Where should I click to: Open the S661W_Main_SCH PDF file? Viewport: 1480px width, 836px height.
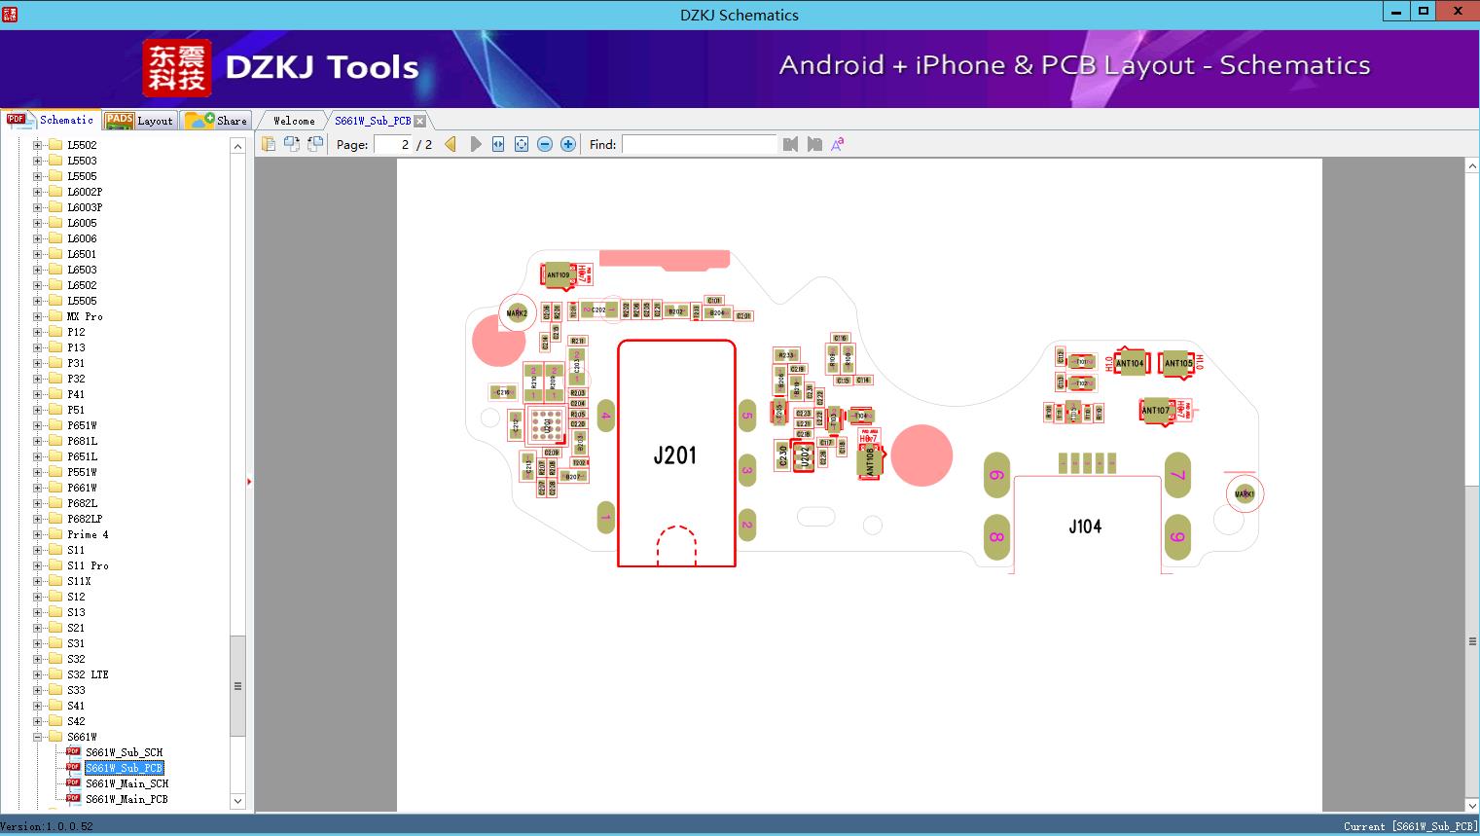(126, 783)
